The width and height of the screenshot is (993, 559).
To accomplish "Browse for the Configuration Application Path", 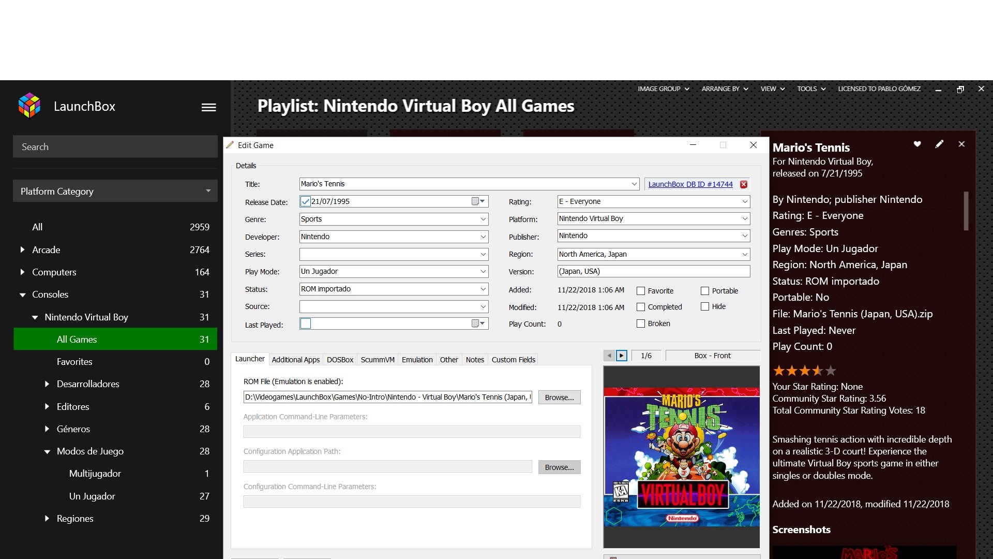I will [x=559, y=467].
